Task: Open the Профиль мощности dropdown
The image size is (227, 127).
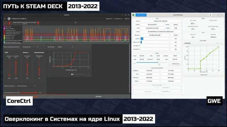Action: [26, 86]
